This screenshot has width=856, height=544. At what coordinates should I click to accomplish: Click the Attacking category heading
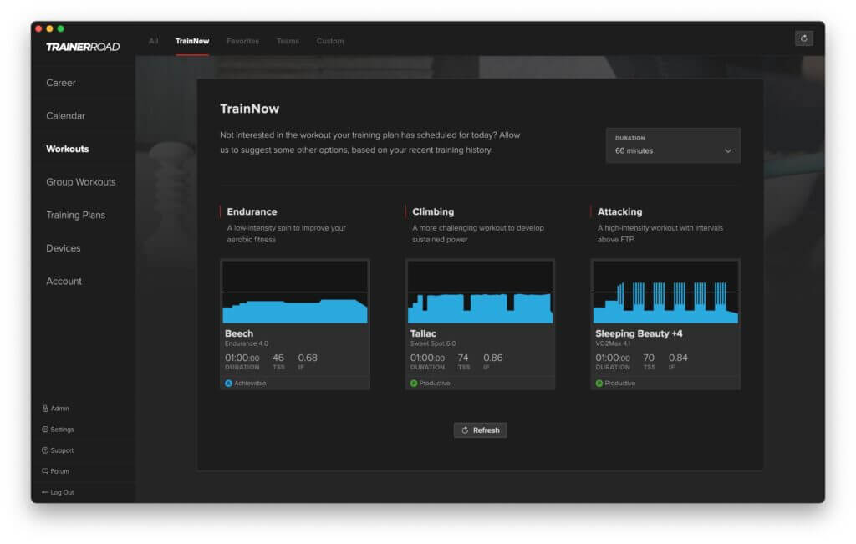619,211
